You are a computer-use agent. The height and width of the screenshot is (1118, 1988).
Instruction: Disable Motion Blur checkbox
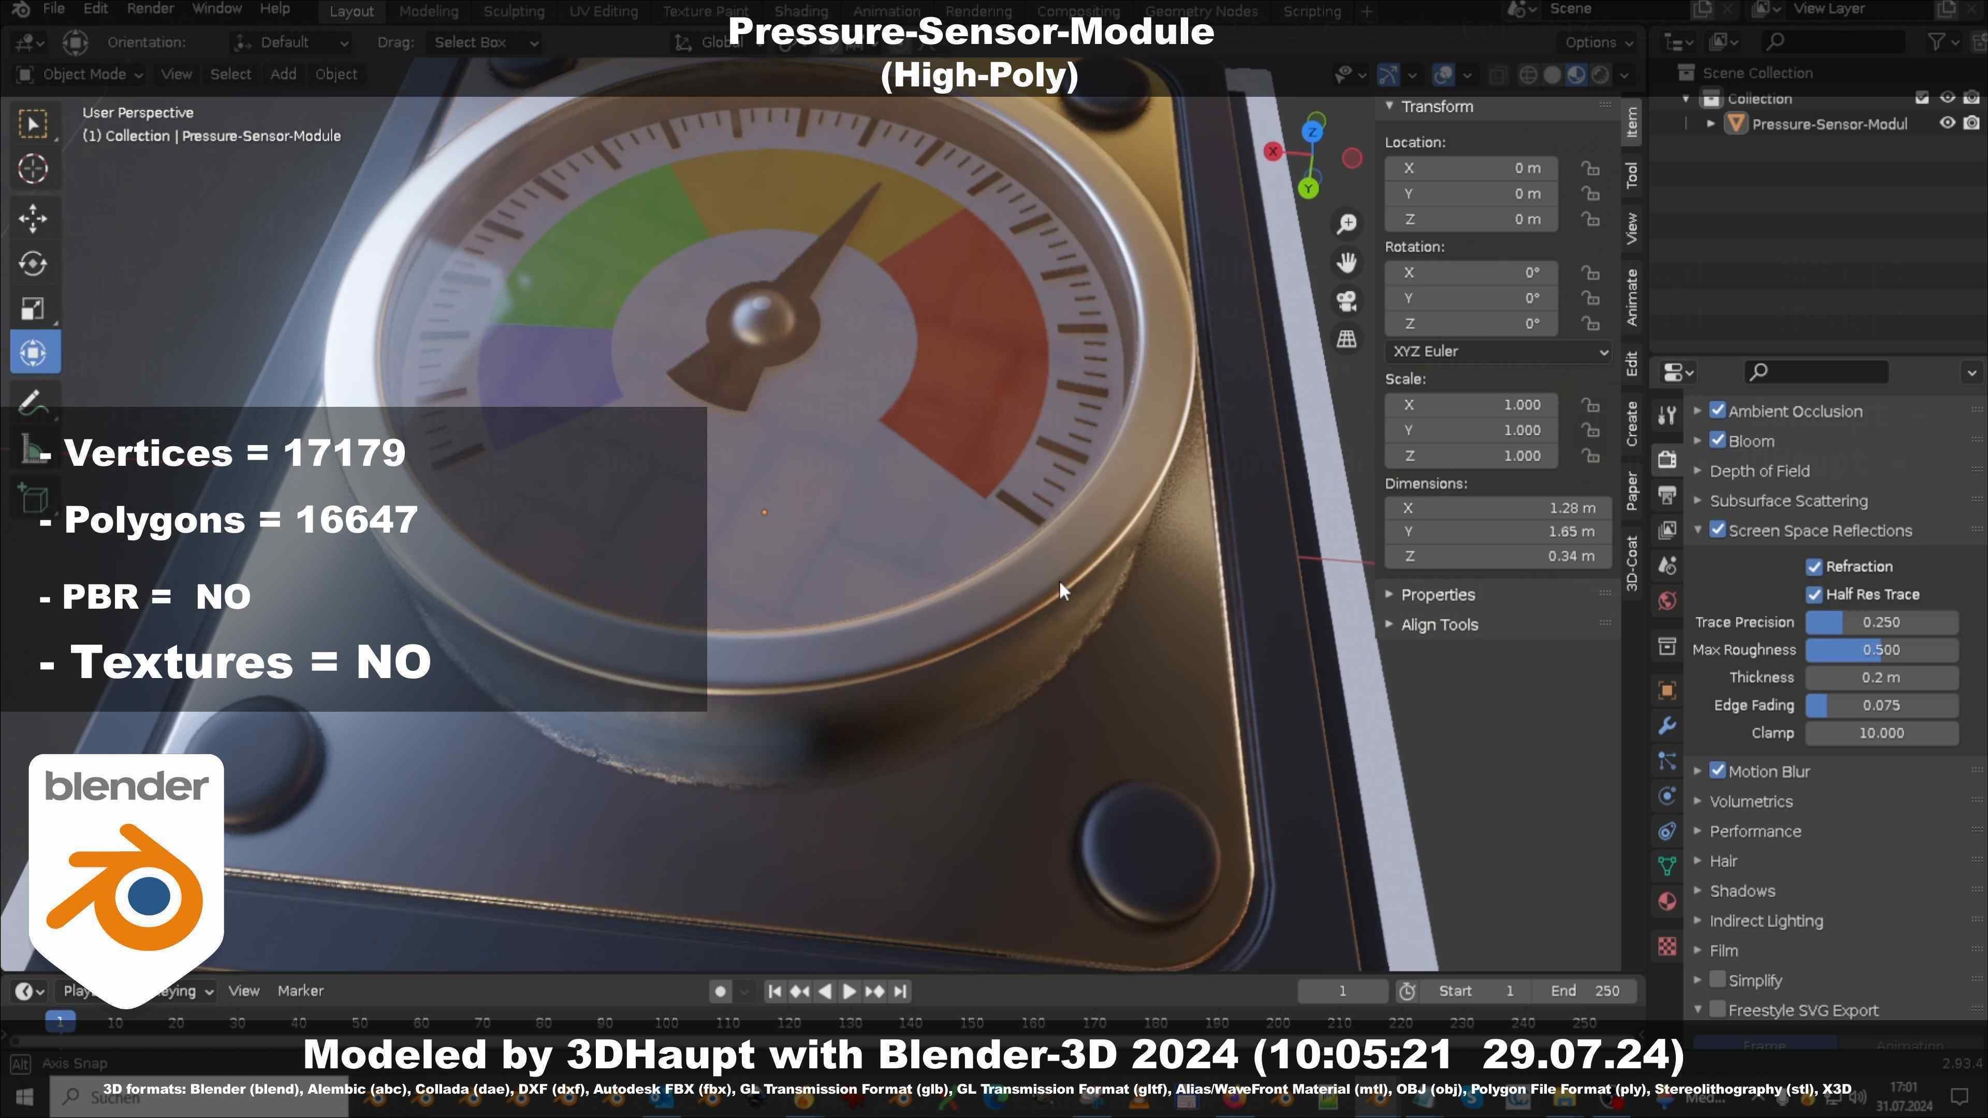[x=1718, y=771]
